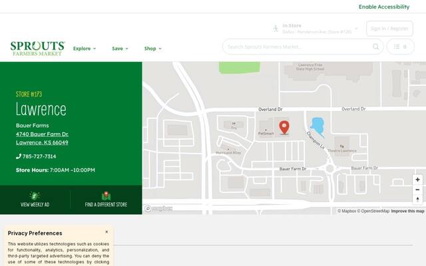426x266 pixels.
Task: Click the Sign In / Register button
Action: [x=389, y=29]
